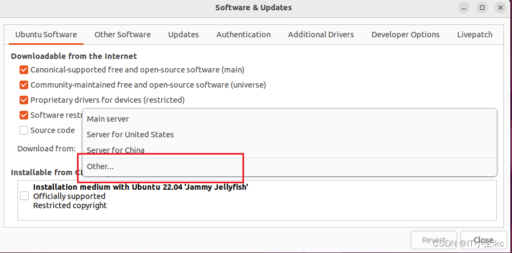Pick Server for China from list
Image resolution: width=512 pixels, height=253 pixels.
pyautogui.click(x=290, y=150)
